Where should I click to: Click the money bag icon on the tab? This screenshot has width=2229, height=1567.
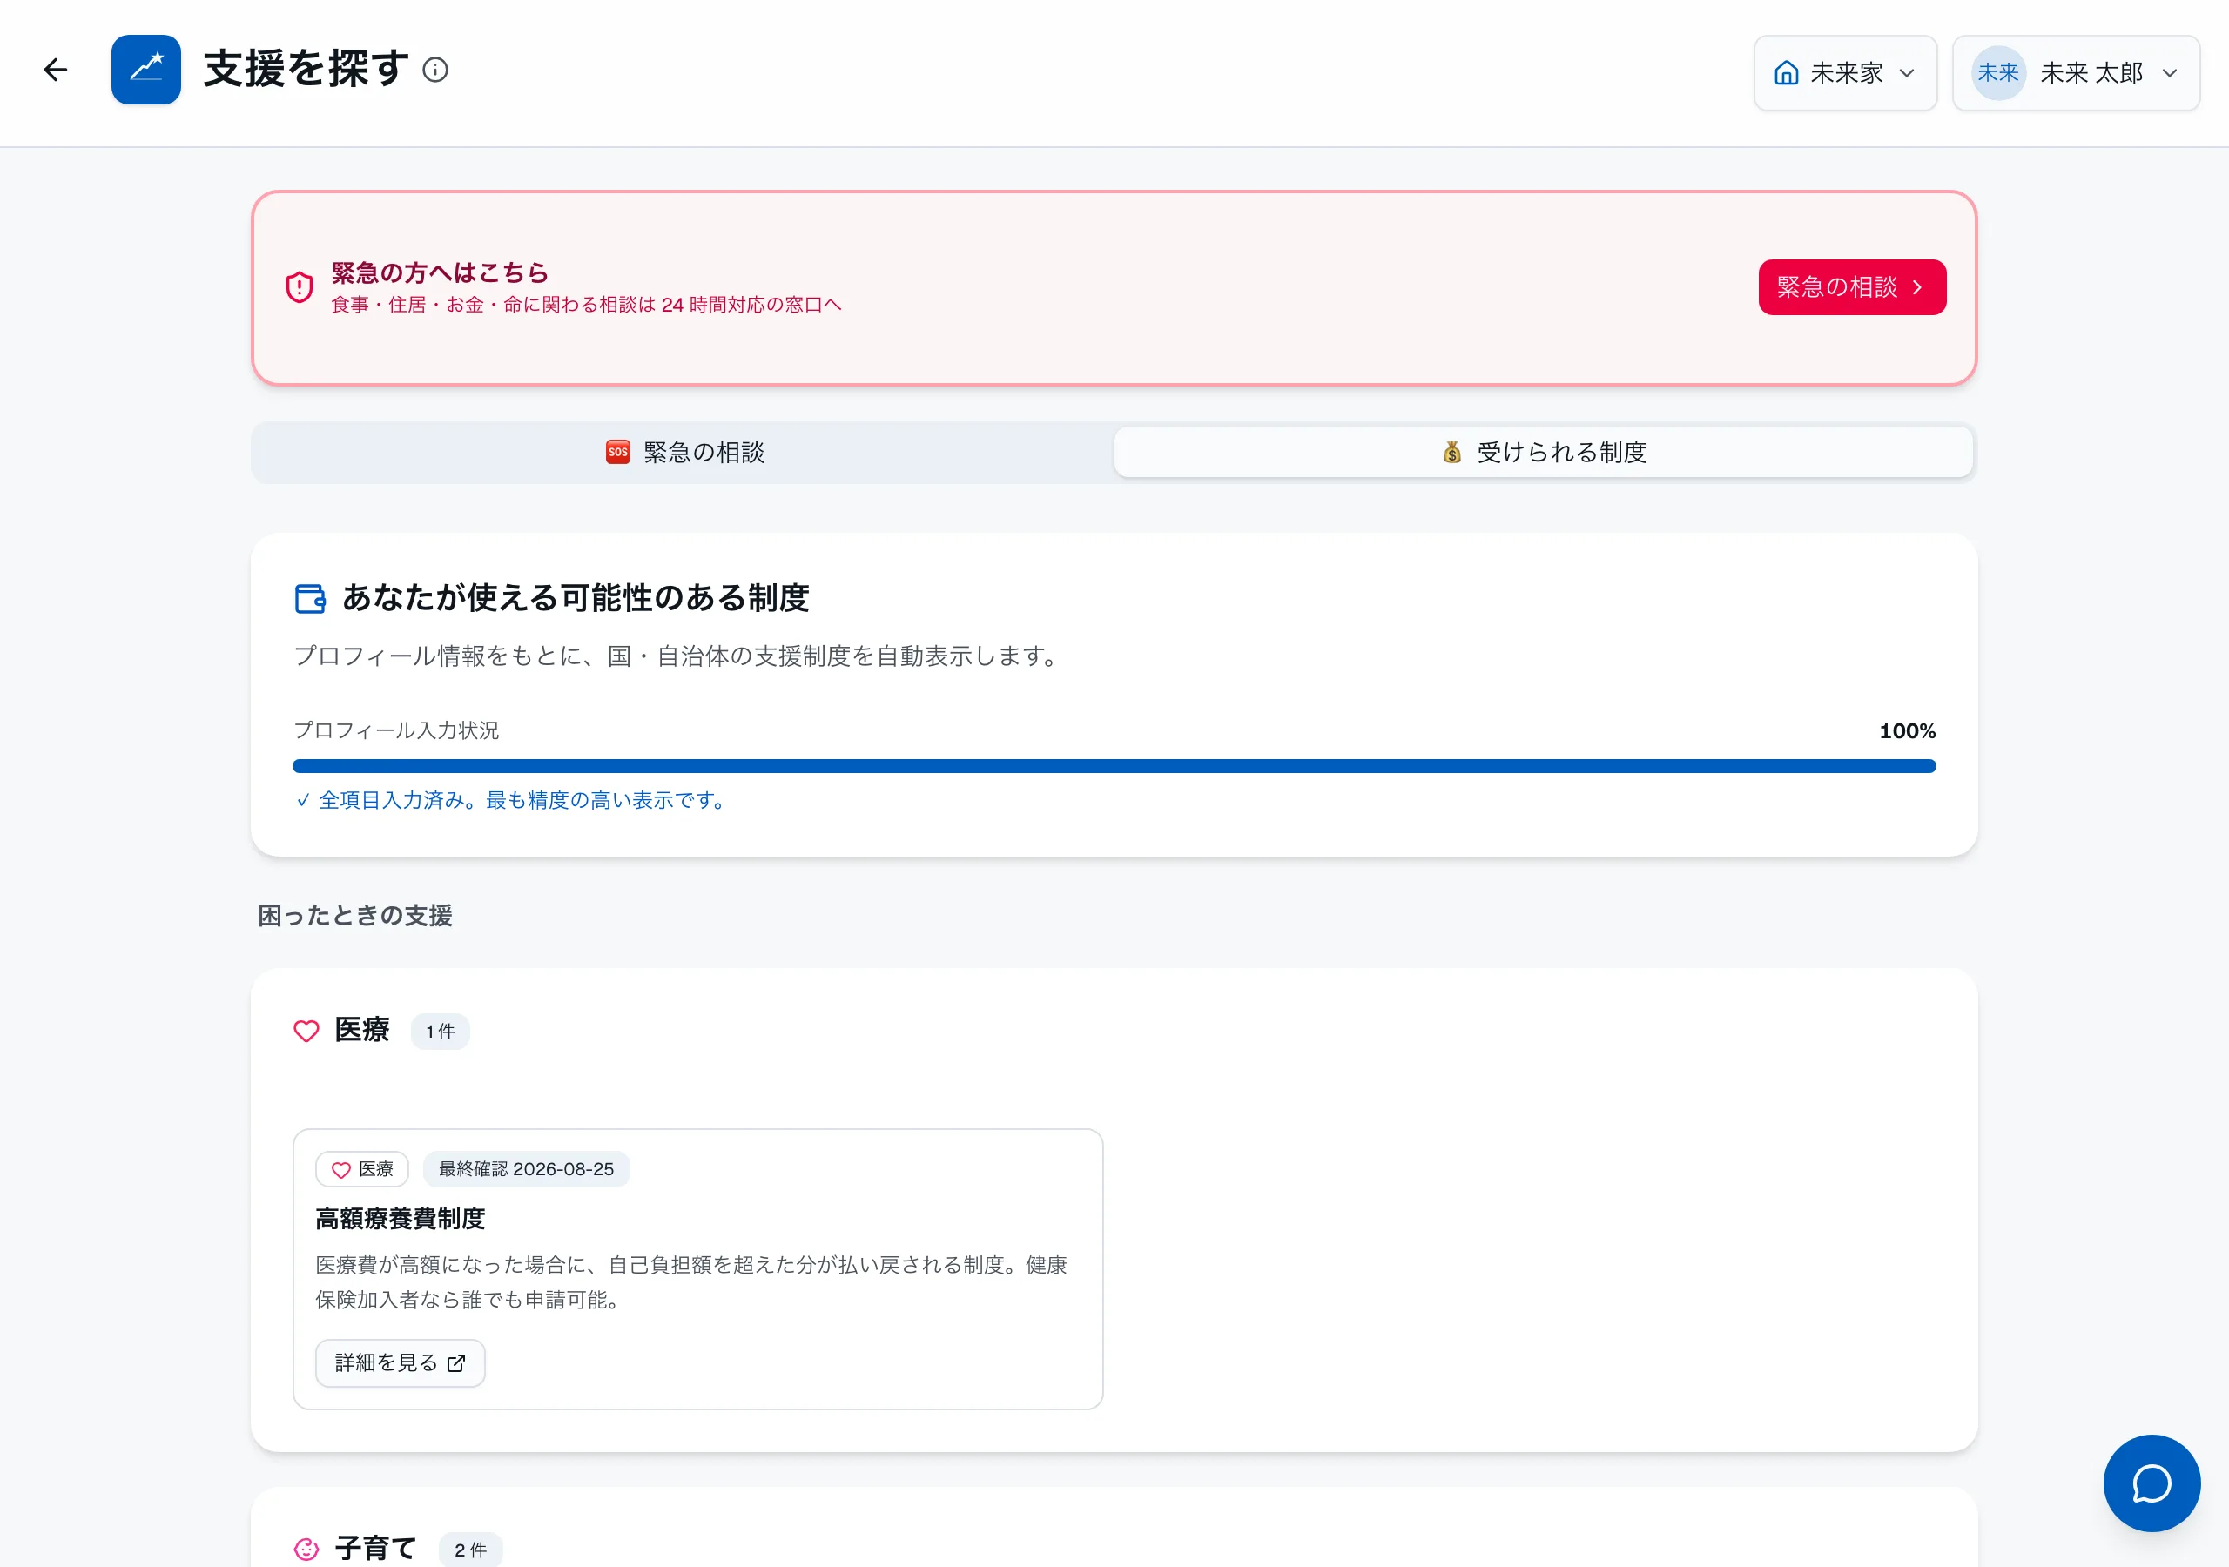[1451, 453]
